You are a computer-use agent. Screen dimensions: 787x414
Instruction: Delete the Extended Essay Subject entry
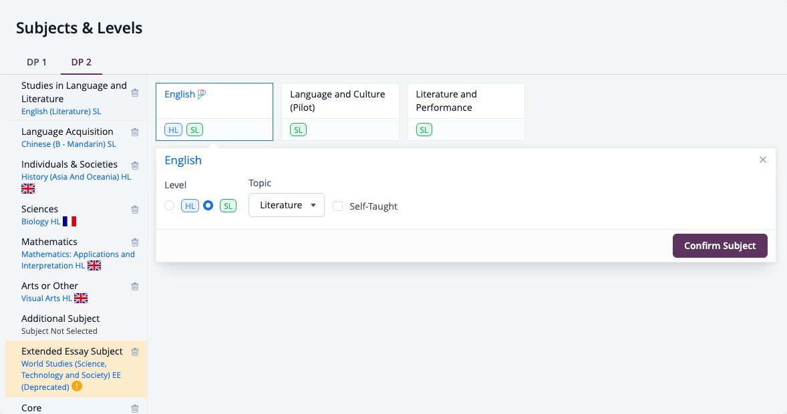click(x=134, y=352)
